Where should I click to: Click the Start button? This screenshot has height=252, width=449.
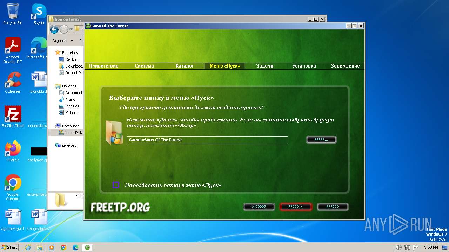(9, 247)
